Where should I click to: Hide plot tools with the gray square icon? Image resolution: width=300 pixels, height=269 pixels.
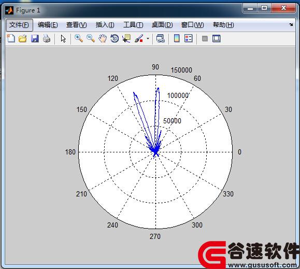click(205, 39)
